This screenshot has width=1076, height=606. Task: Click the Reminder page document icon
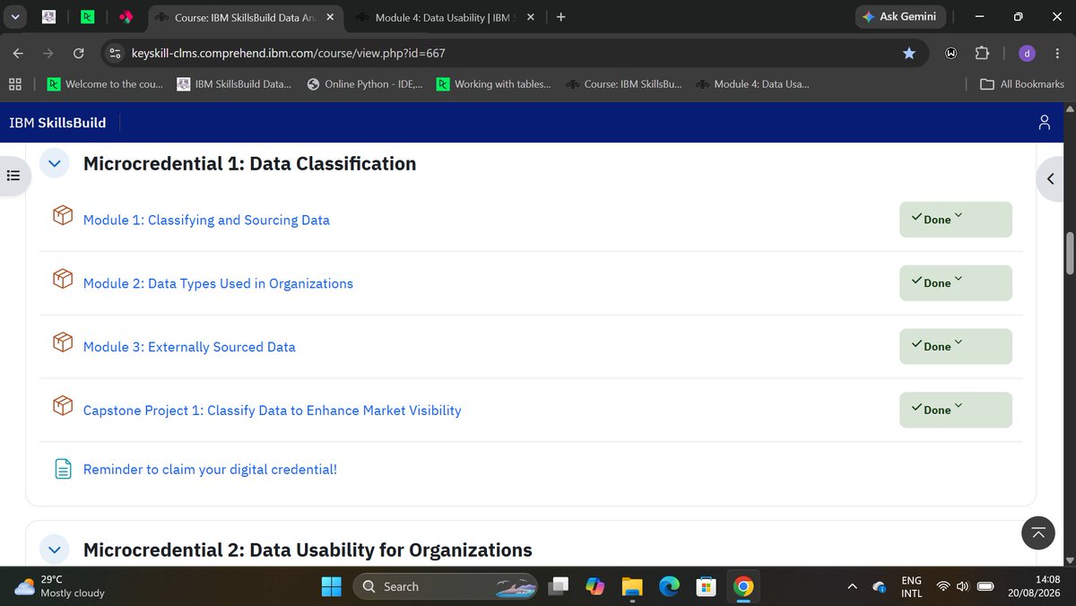pyautogui.click(x=63, y=469)
